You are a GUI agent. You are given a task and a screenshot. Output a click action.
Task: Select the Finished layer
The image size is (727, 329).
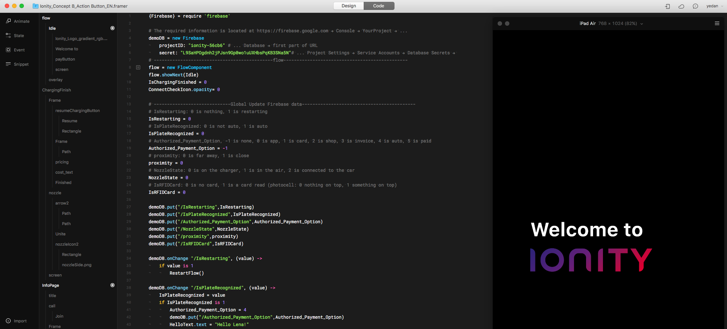click(63, 182)
